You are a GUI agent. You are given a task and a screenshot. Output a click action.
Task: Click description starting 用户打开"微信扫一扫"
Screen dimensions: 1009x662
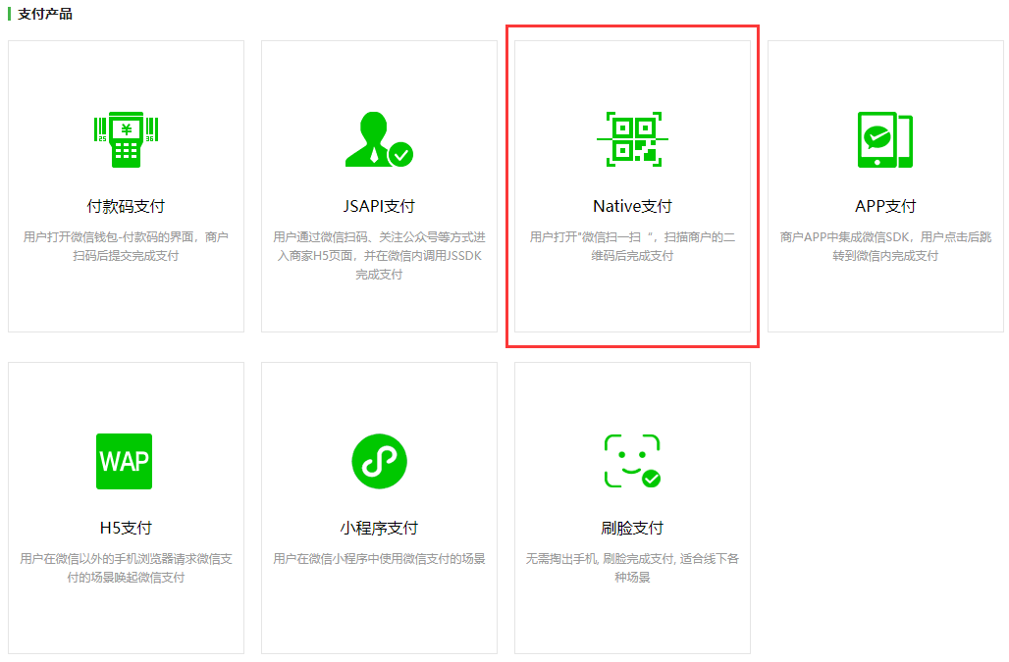click(632, 246)
